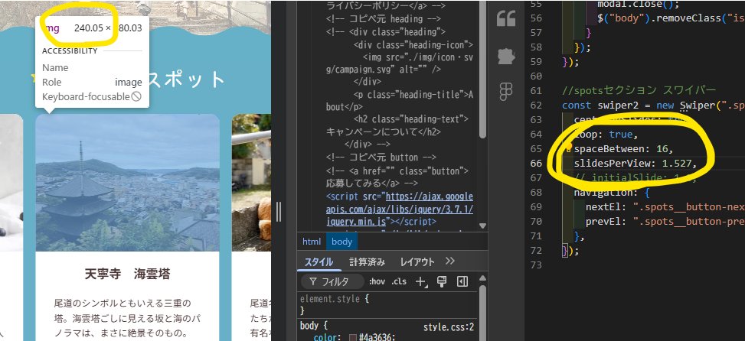Click the #4a3636 color swatch
Screen dimensions: 745x341
(x=352, y=338)
